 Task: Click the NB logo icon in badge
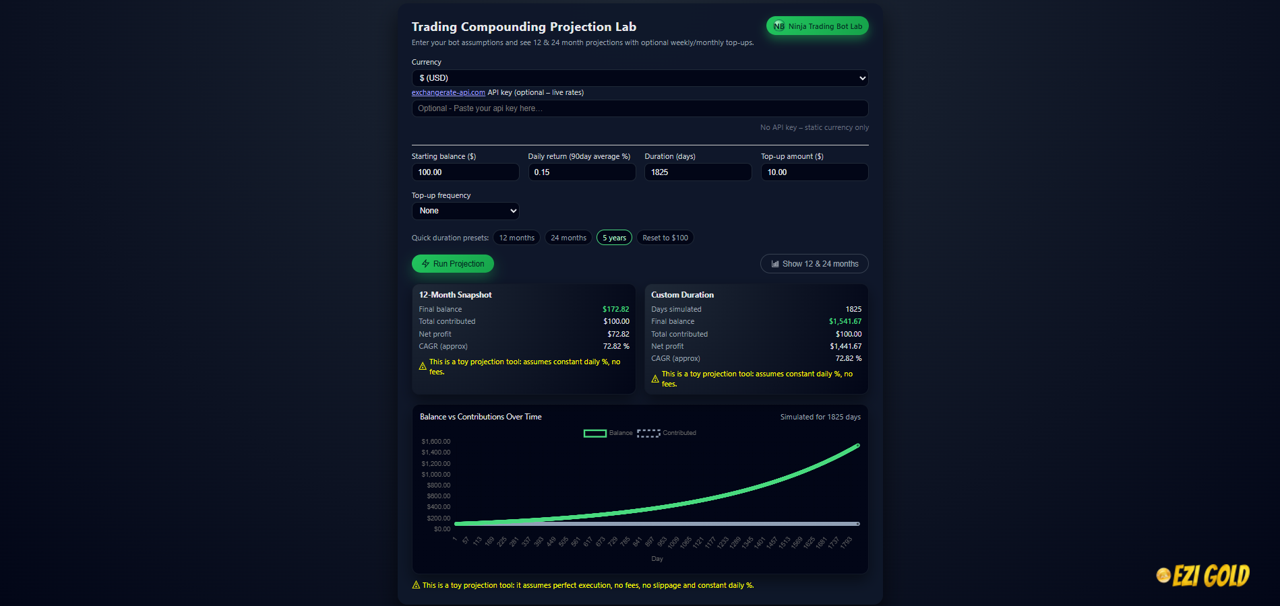pyautogui.click(x=779, y=26)
